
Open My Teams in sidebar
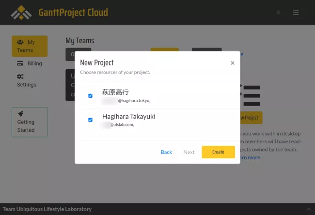[x=30, y=46]
